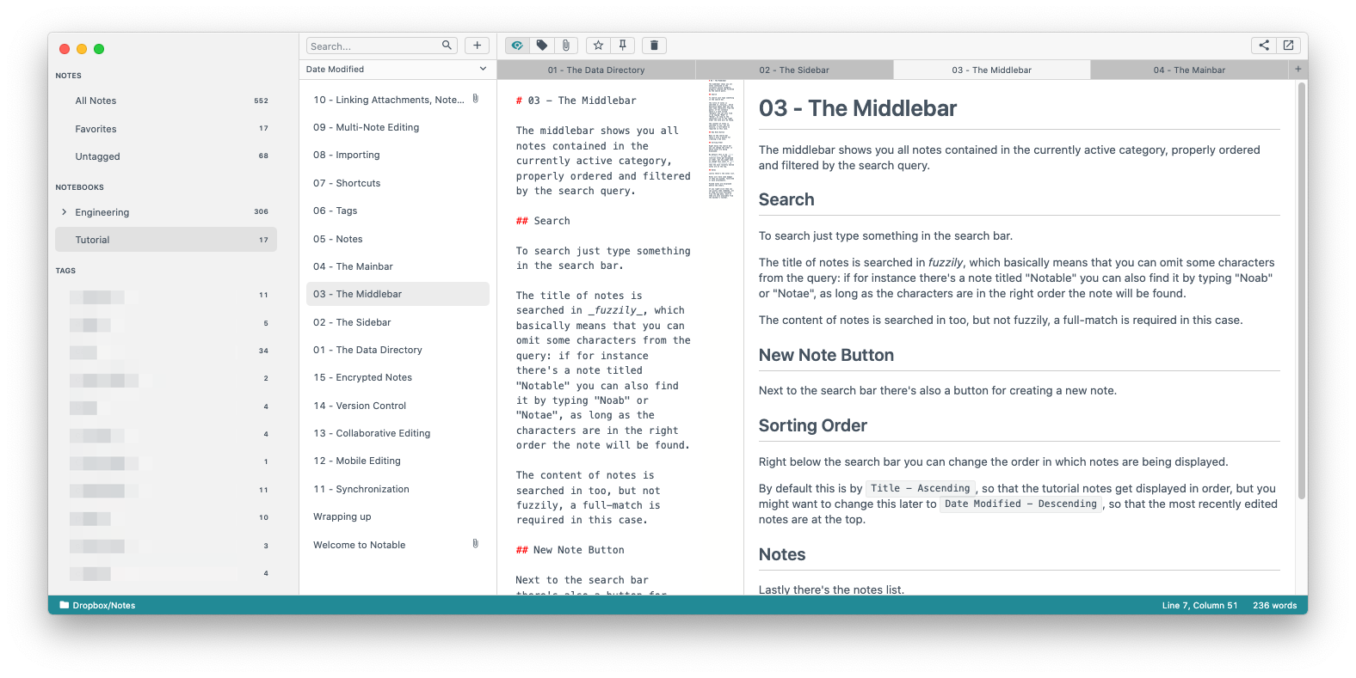Select the Tutorial notebook
Viewport: 1356px width, 678px height.
[x=166, y=240]
